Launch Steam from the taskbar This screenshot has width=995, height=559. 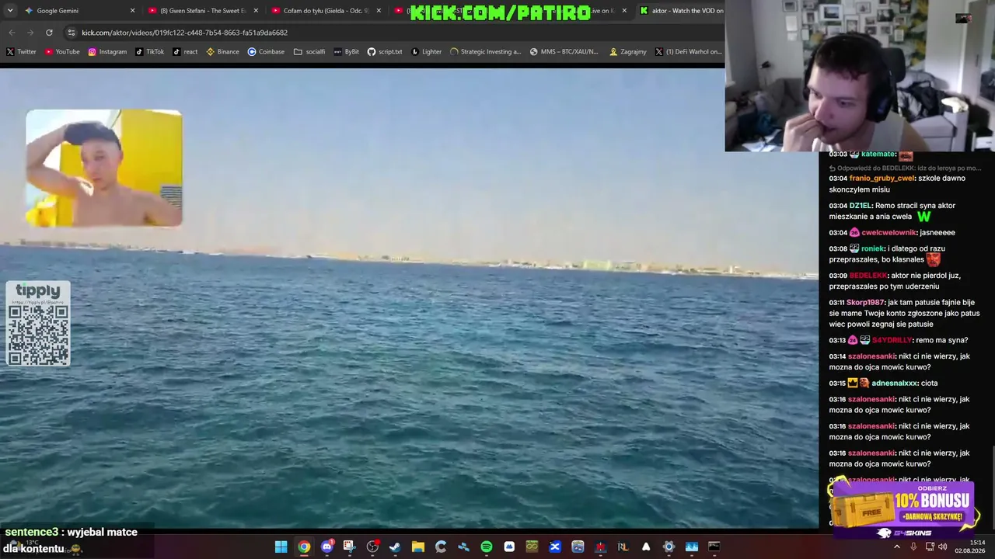(x=395, y=547)
